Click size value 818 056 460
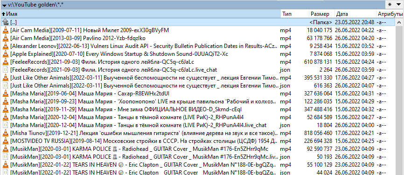Viewport: 404px width, 175px height. click(318, 133)
